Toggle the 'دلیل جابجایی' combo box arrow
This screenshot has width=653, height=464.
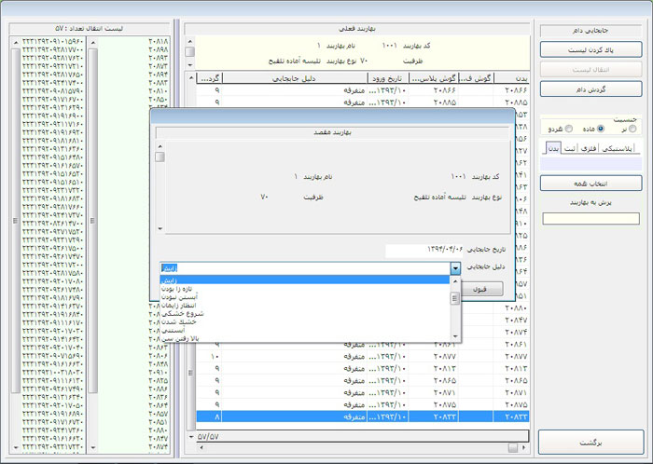click(455, 268)
